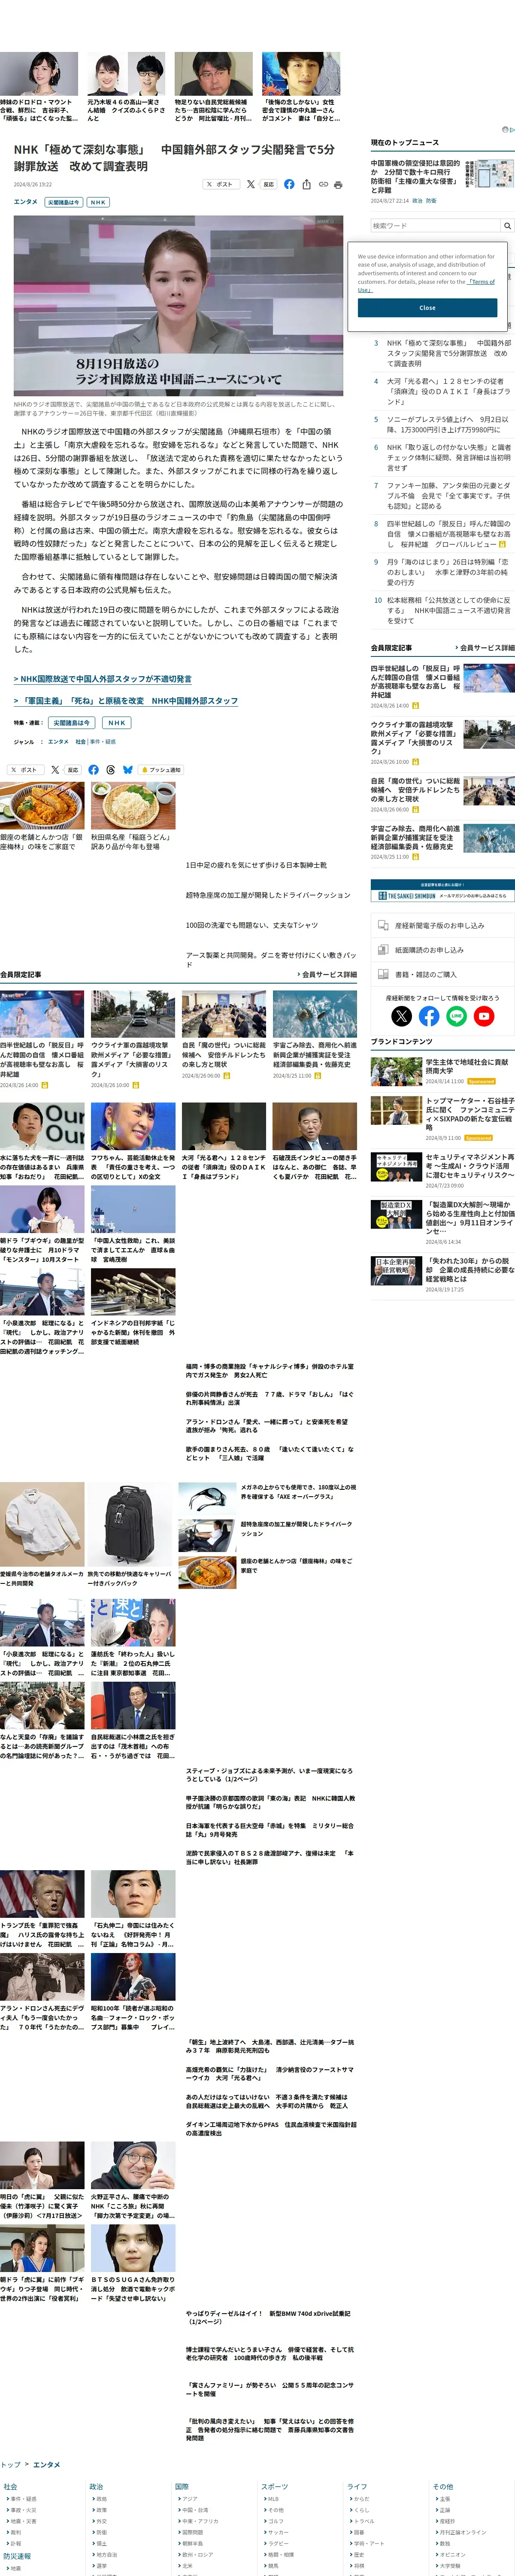This screenshot has width=515, height=2576.
Task: Click the ポスト share button under the headline
Action: tap(221, 184)
